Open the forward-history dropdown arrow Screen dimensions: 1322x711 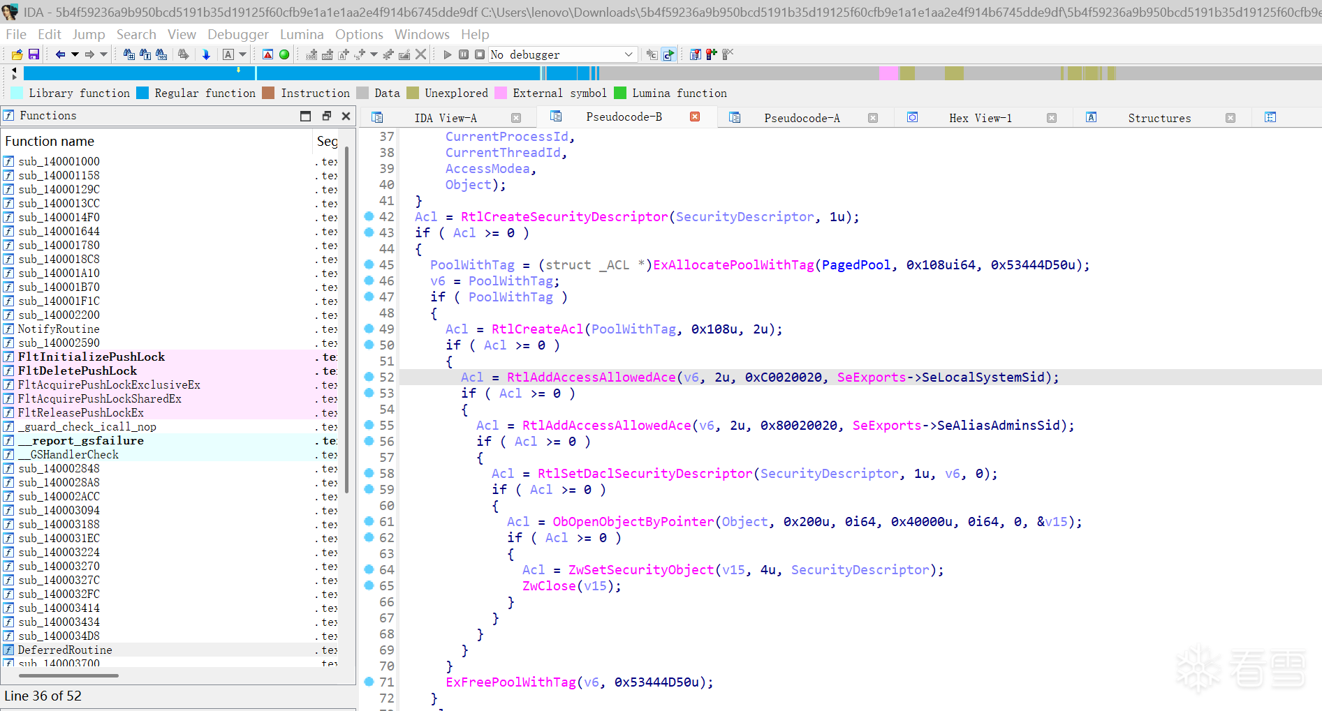point(104,54)
